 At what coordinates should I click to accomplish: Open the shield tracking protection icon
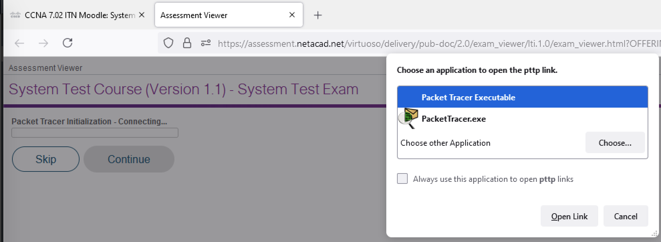[x=168, y=43]
